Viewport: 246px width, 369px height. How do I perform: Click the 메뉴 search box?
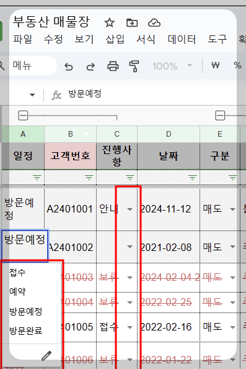[29, 66]
